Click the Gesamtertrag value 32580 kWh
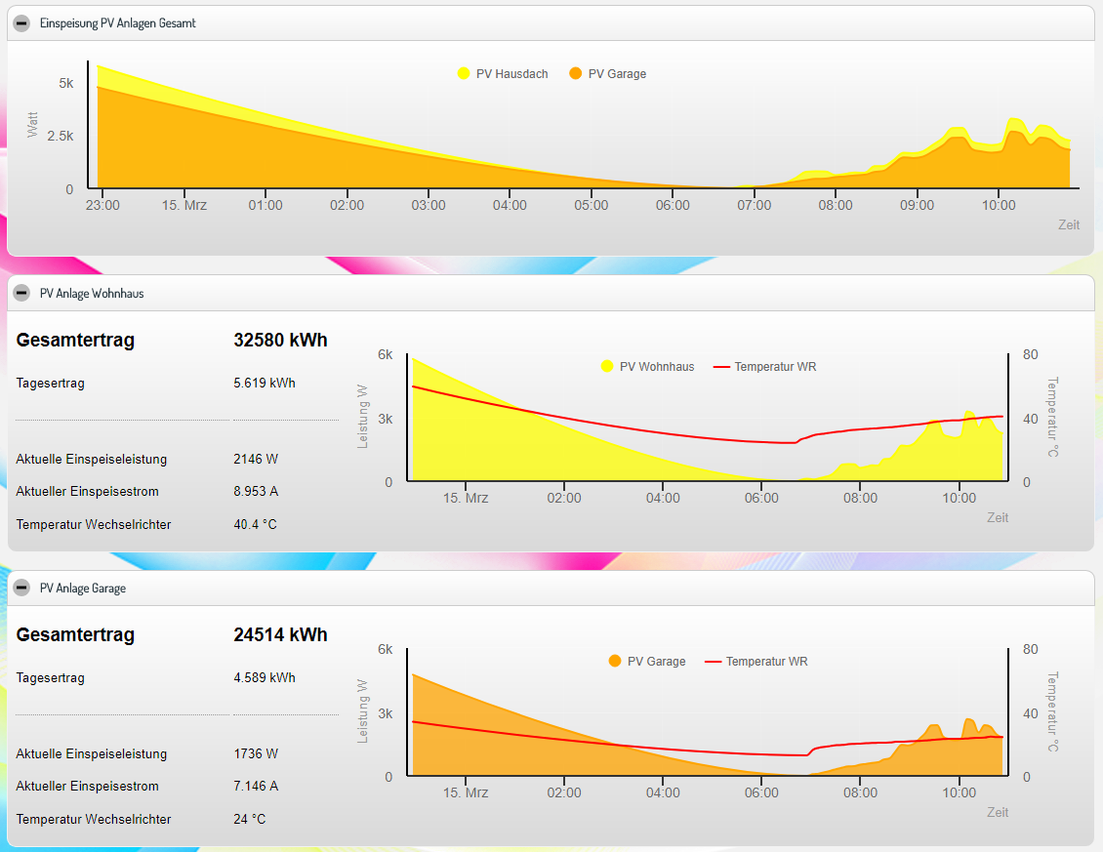 (281, 340)
